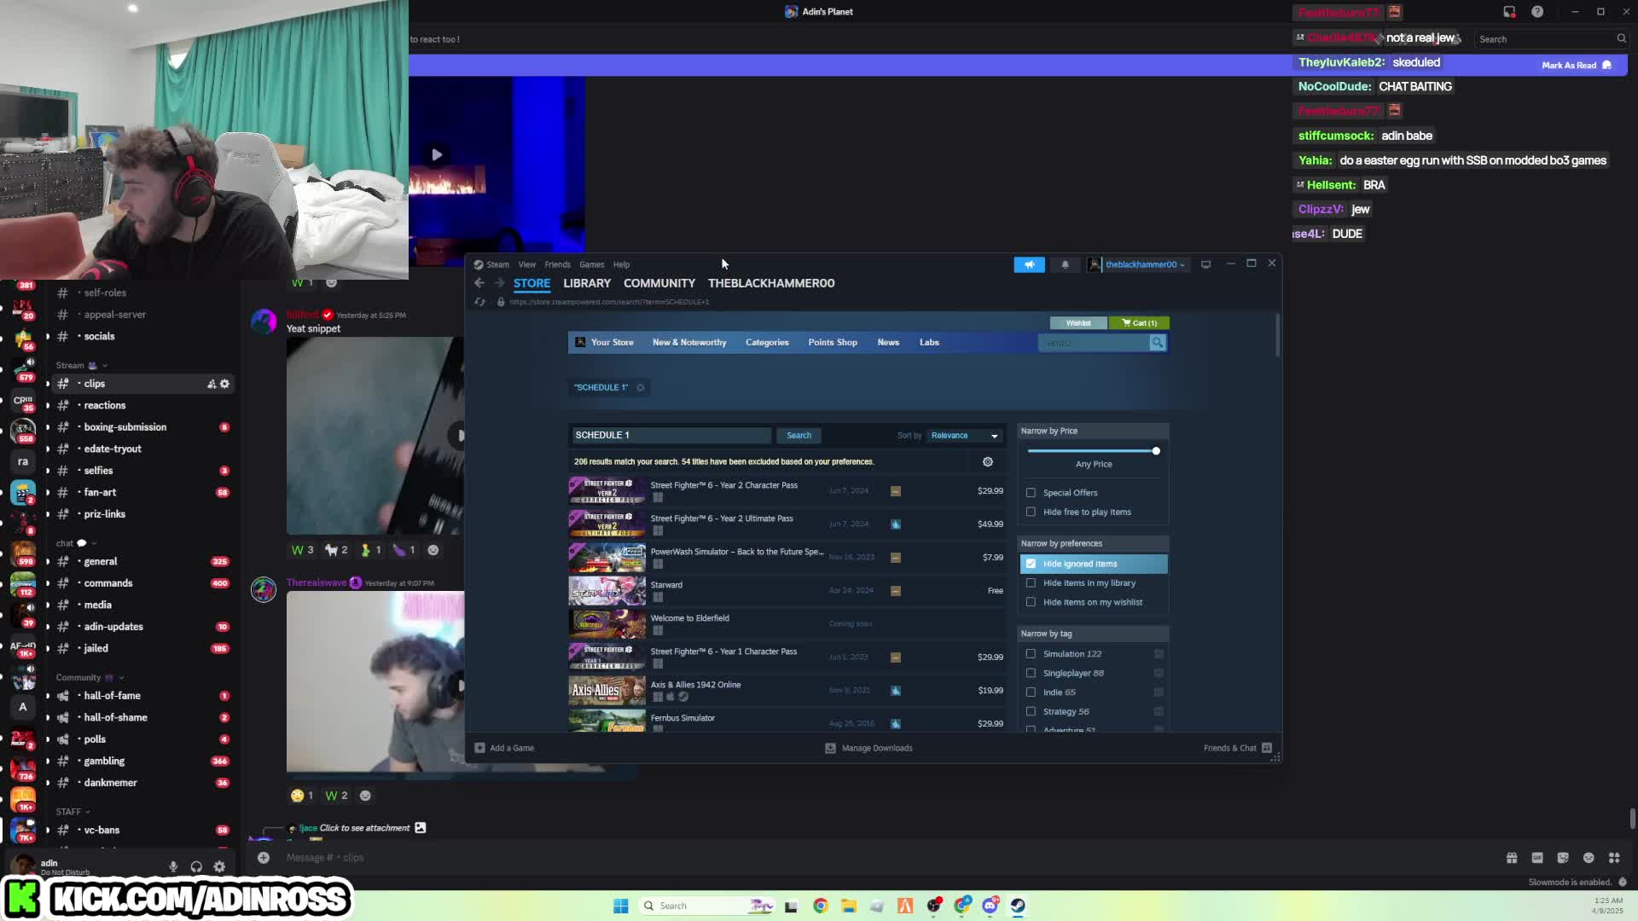
Task: Switch to Steam COMMUNITY tab
Action: (x=659, y=283)
